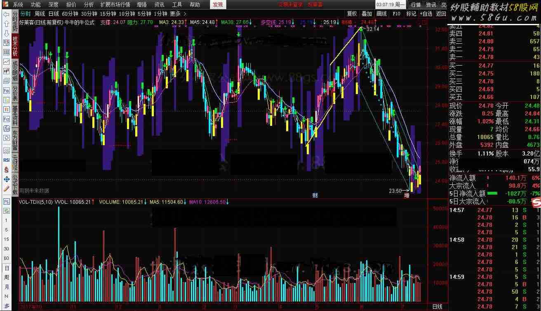Open 公式下载 vertical sidebar tab
Image resolution: width=541 pixels, height=311 pixels.
click(15, 184)
